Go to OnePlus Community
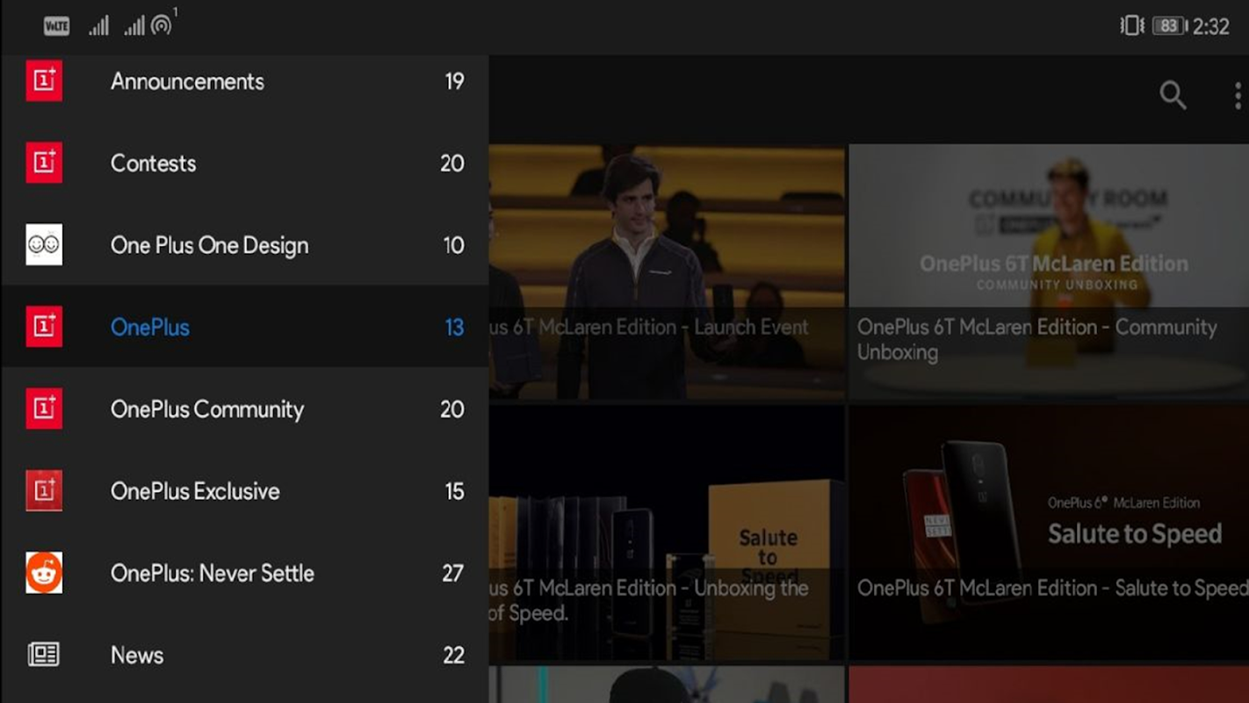The height and width of the screenshot is (703, 1249). click(244, 409)
